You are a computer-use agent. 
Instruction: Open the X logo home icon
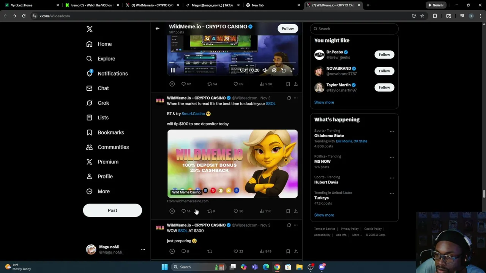[90, 29]
